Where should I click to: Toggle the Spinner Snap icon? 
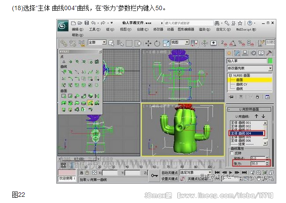click(x=250, y=43)
